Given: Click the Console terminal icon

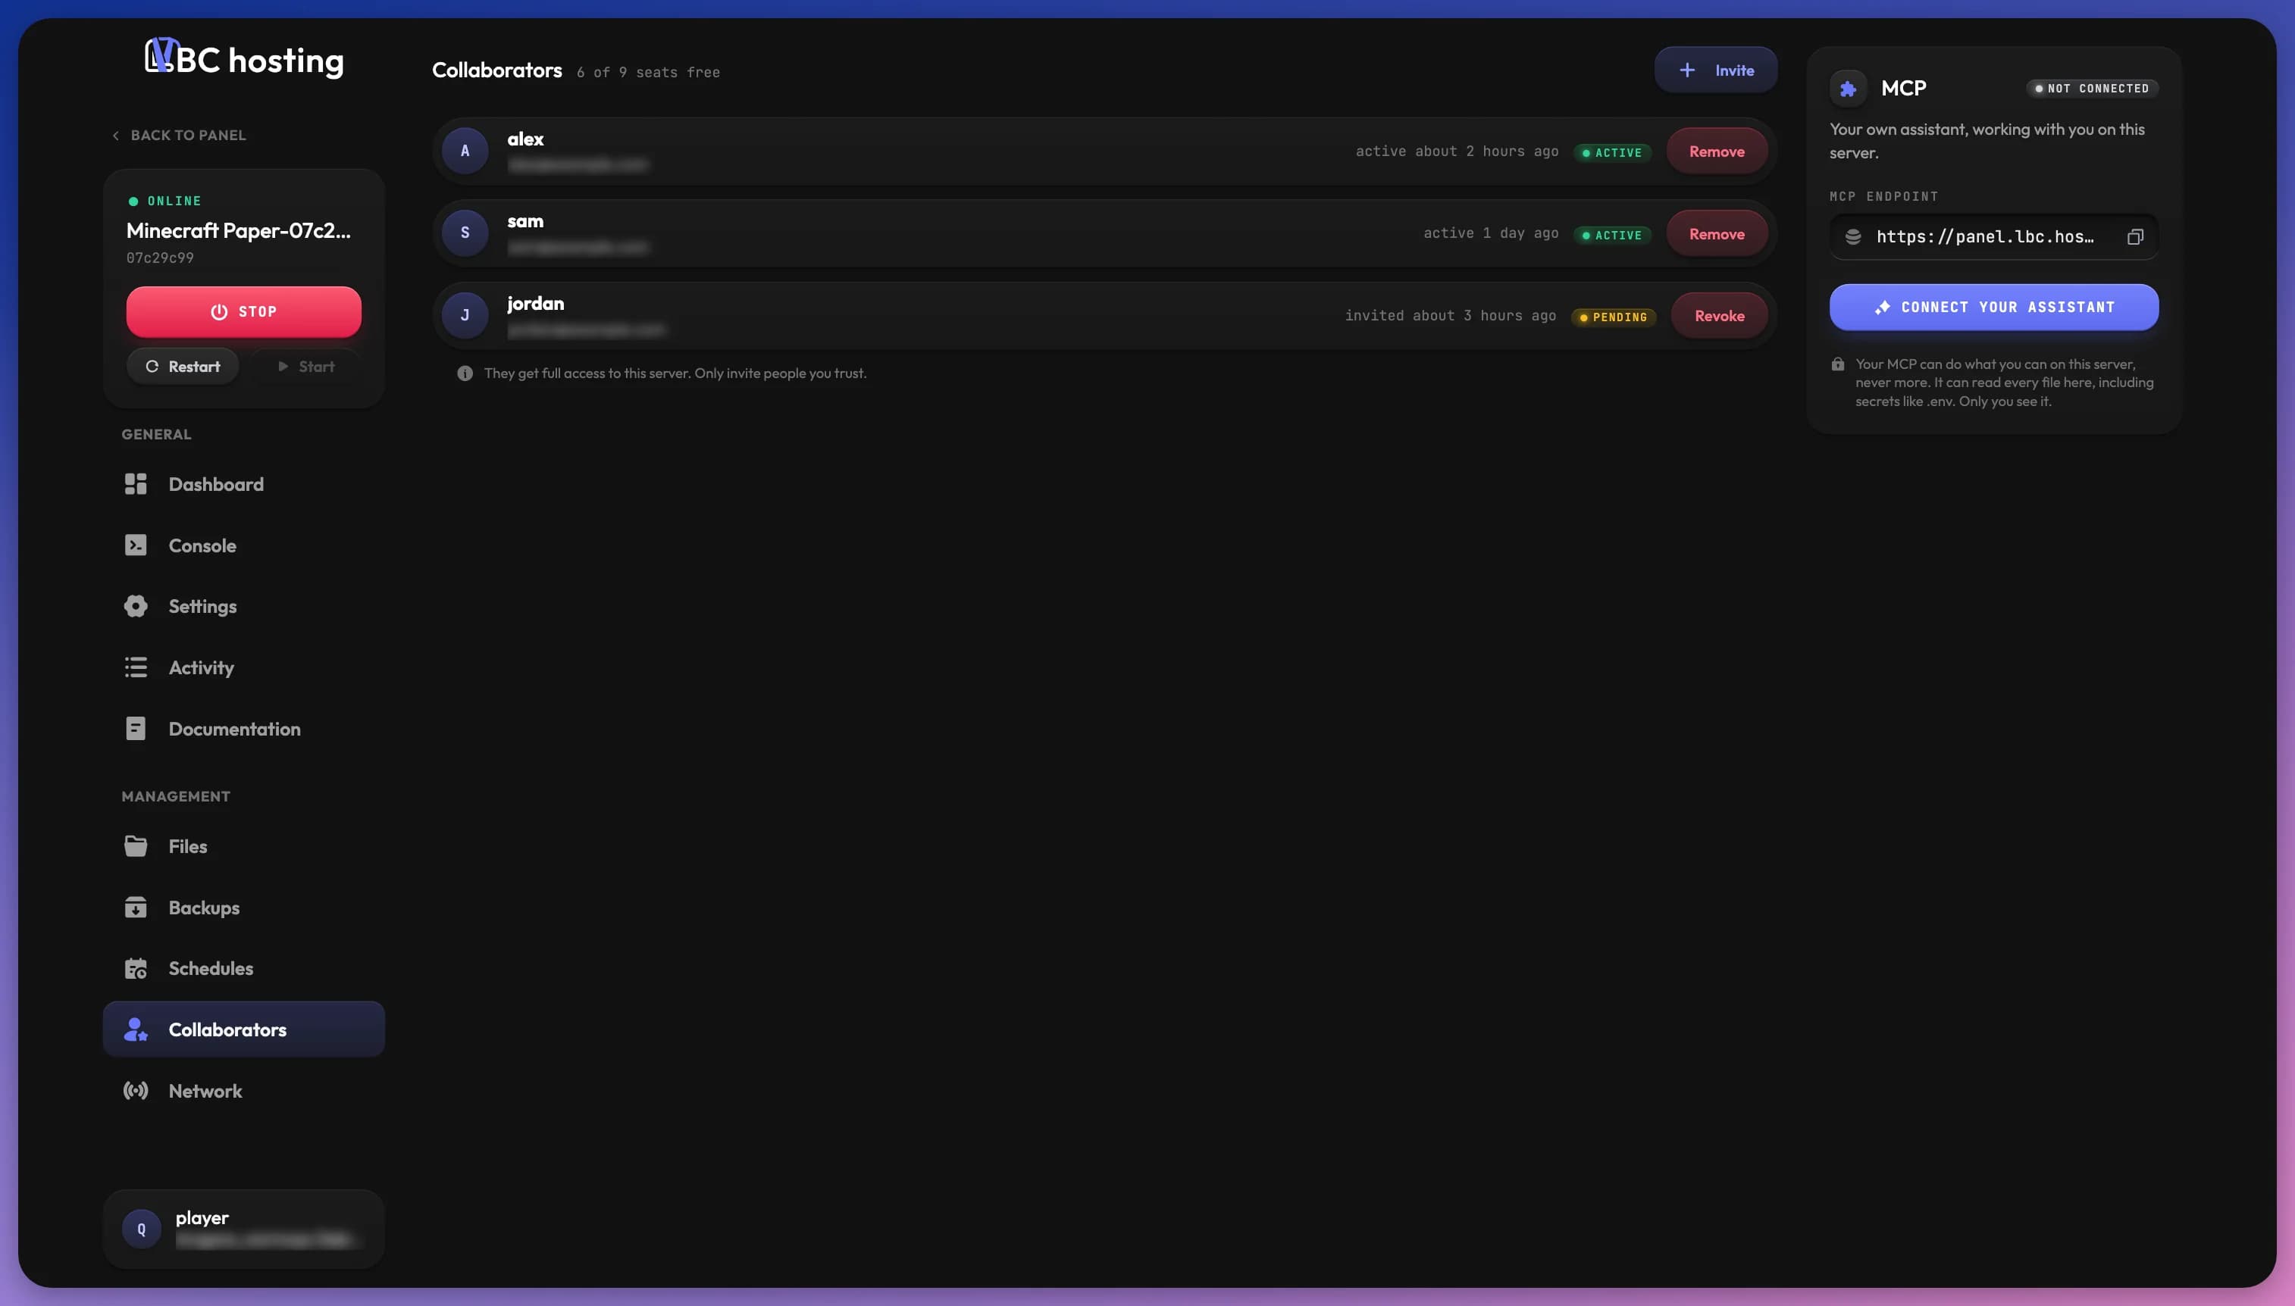Looking at the screenshot, I should point(136,545).
